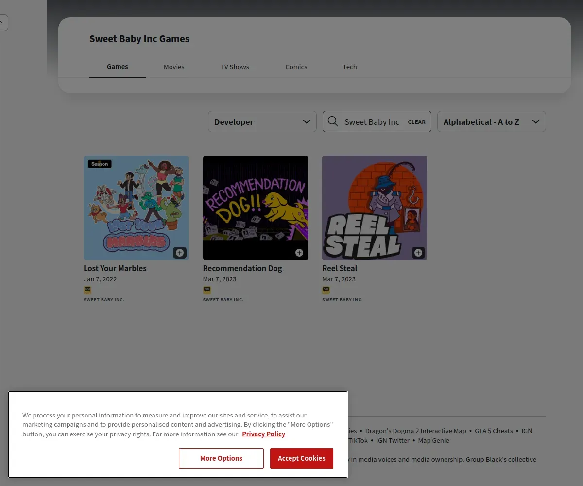Click Accept Cookies button
Viewport: 583px width, 486px height.
302,458
